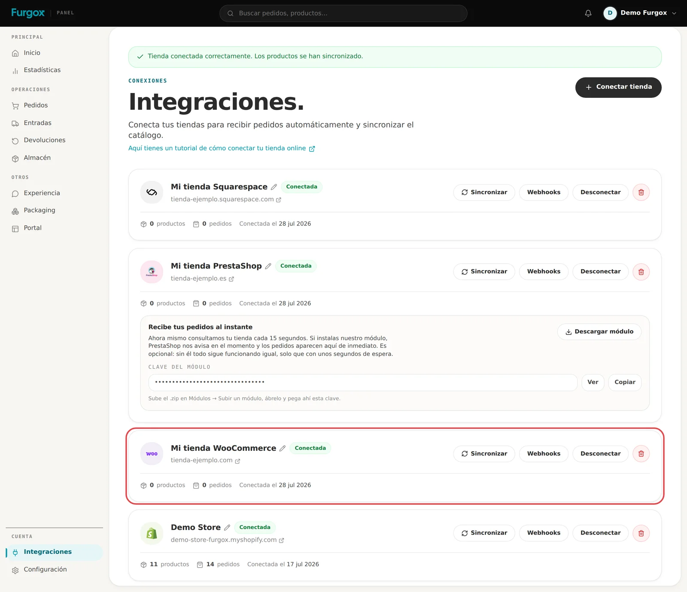687x592 pixels.
Task: Click the Clave del módulo field
Action: pos(363,382)
